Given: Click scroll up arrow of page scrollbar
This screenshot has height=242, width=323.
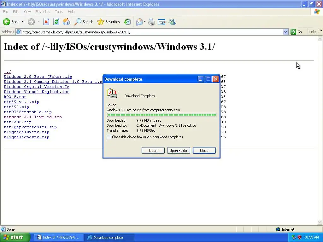Looking at the screenshot, I should point(320,38).
